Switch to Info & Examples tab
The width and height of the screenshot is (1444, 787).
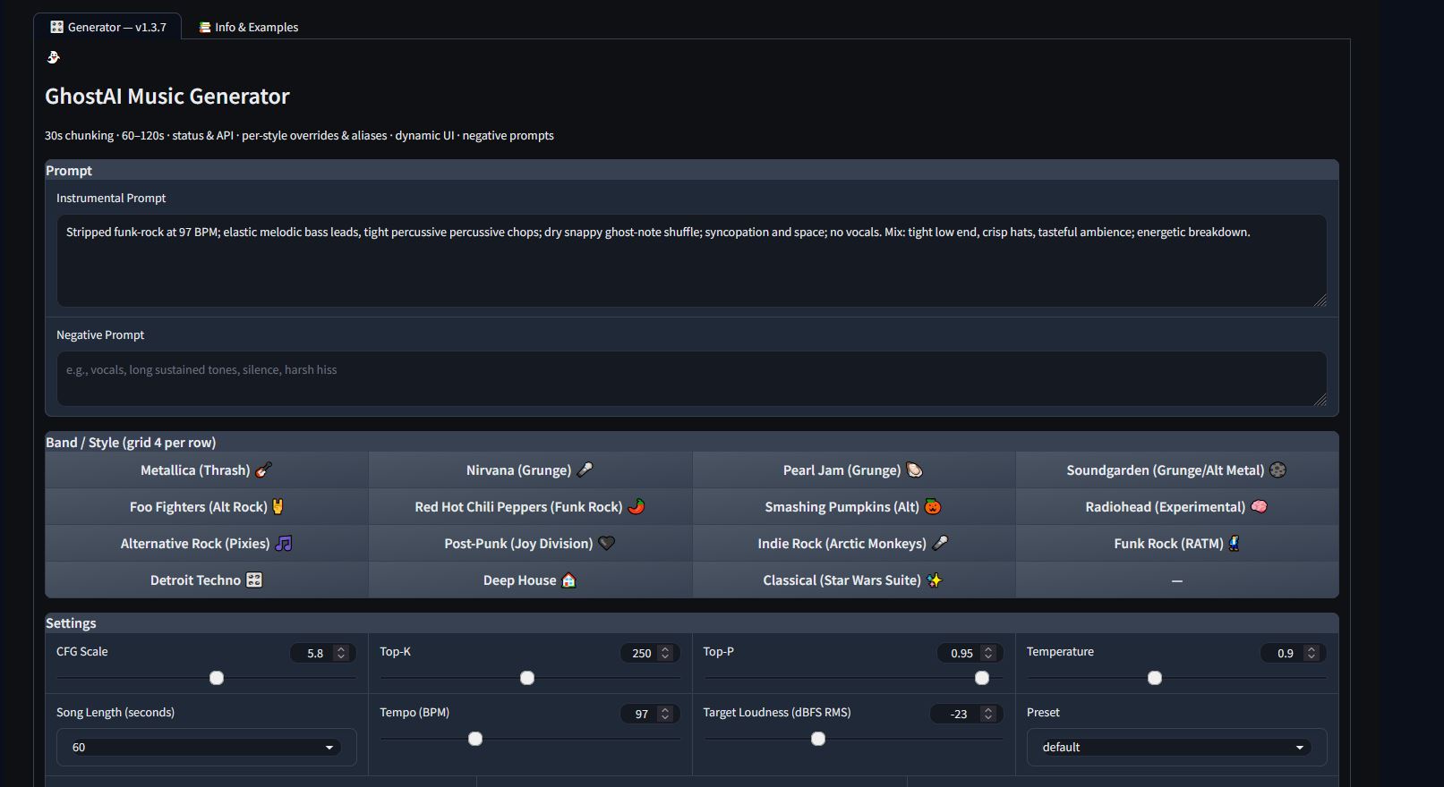click(x=248, y=28)
